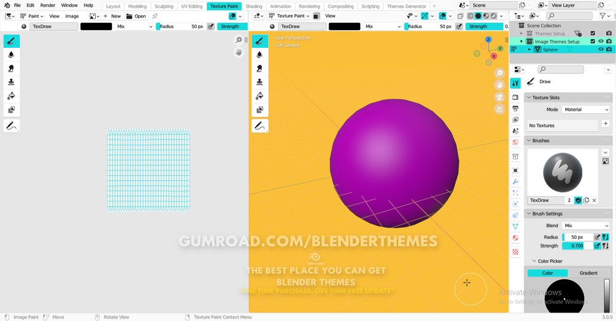Image resolution: width=616 pixels, height=321 pixels.
Task: Collapse the Color Picker subpanel
Action: click(534, 261)
